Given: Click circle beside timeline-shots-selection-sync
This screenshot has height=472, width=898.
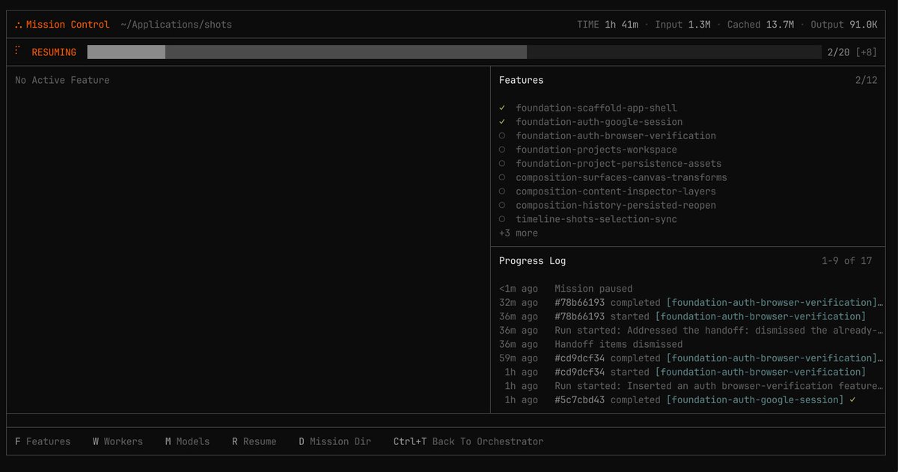Looking at the screenshot, I should pyautogui.click(x=502, y=219).
